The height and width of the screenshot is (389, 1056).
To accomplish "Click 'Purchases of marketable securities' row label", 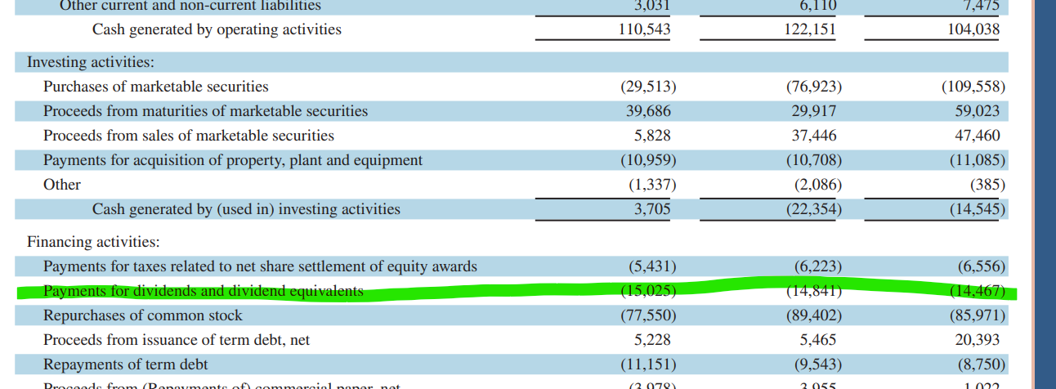I will click(x=155, y=87).
